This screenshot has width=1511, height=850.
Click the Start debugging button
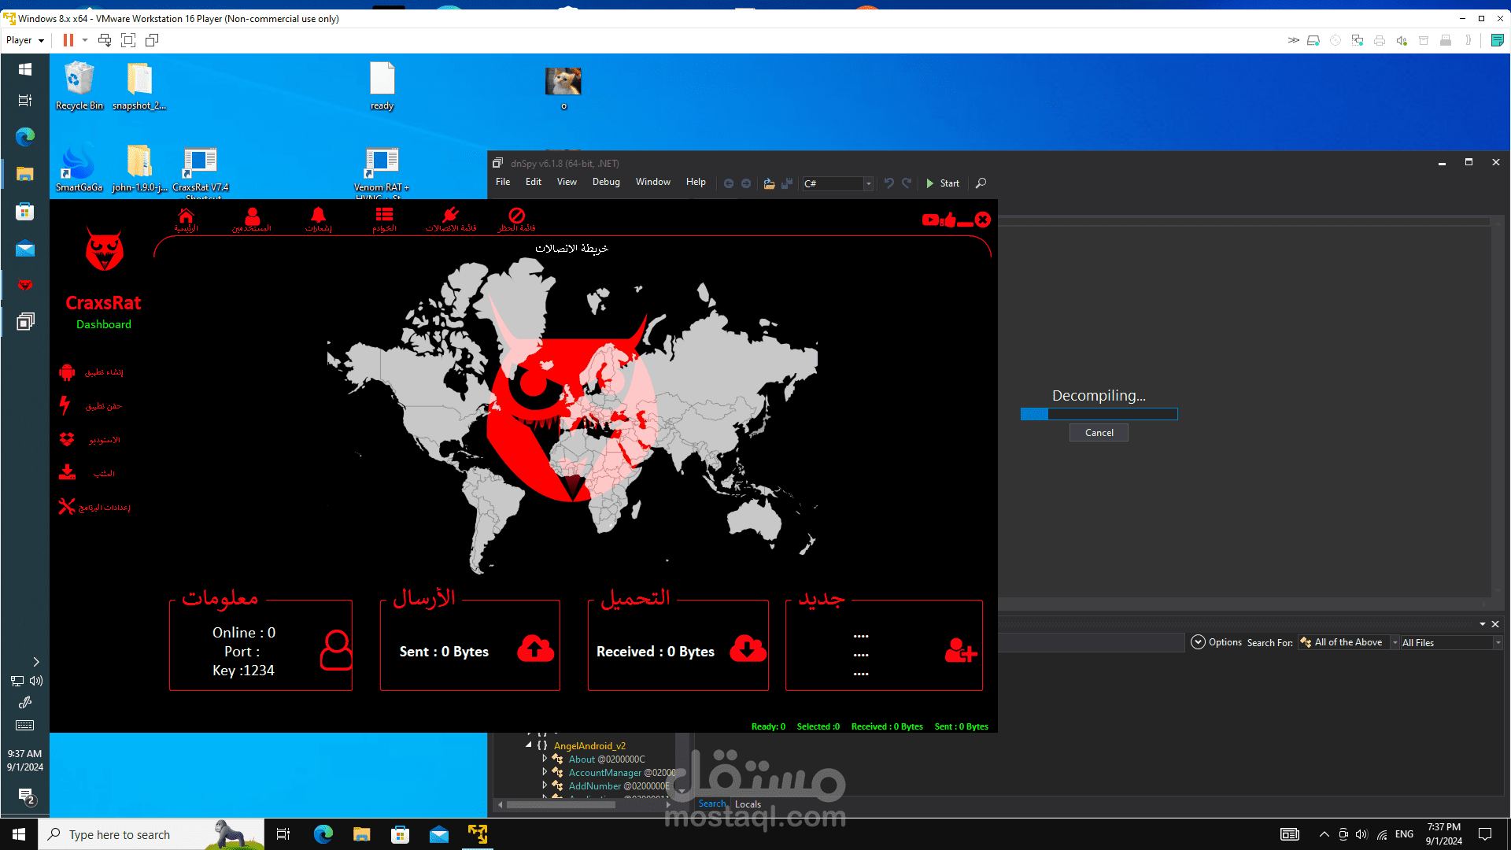coord(942,183)
